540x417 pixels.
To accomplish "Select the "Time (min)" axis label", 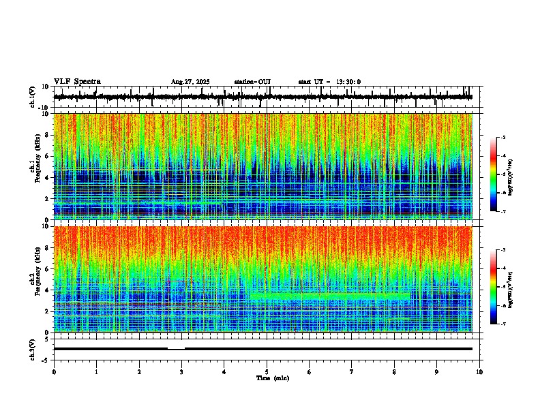I will pyautogui.click(x=273, y=378).
